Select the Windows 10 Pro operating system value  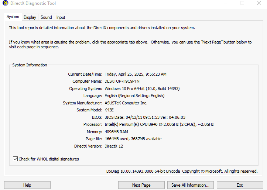142,89
